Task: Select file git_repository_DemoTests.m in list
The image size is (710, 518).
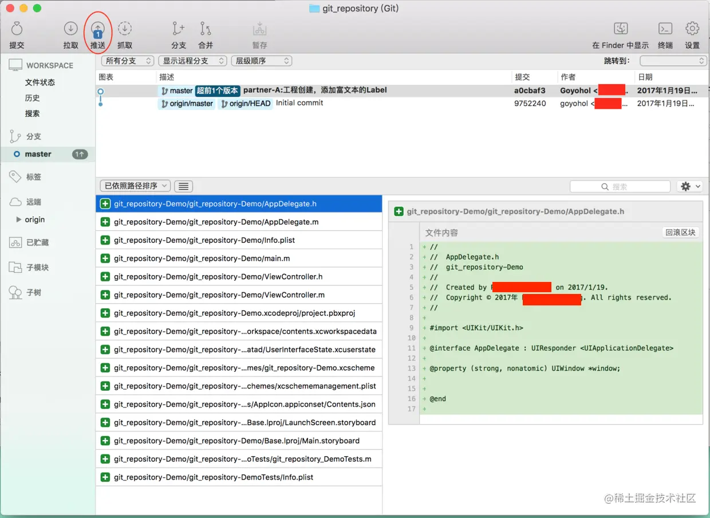Action: 239,459
